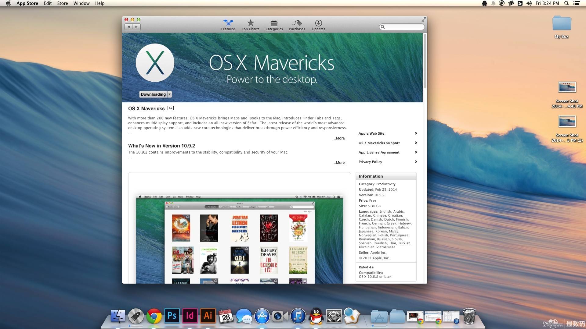Click Privacy Policy link
The height and width of the screenshot is (329, 586).
(370, 161)
